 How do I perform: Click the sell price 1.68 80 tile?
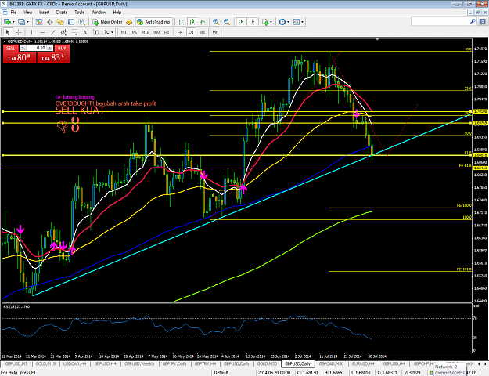click(20, 57)
